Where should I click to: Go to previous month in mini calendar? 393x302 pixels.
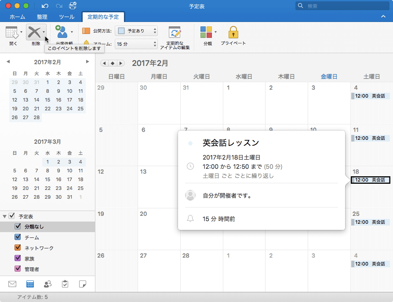(8, 62)
